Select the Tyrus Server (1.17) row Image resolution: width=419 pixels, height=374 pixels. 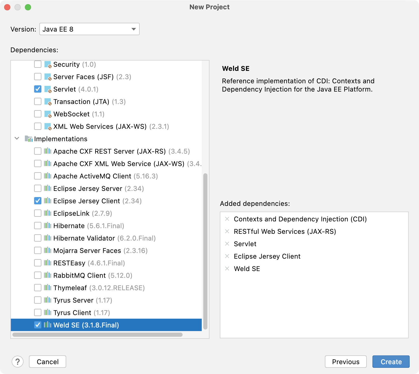106,300
